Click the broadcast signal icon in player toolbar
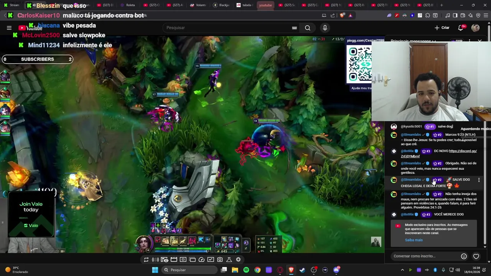The image size is (491, 276). click(x=155, y=260)
